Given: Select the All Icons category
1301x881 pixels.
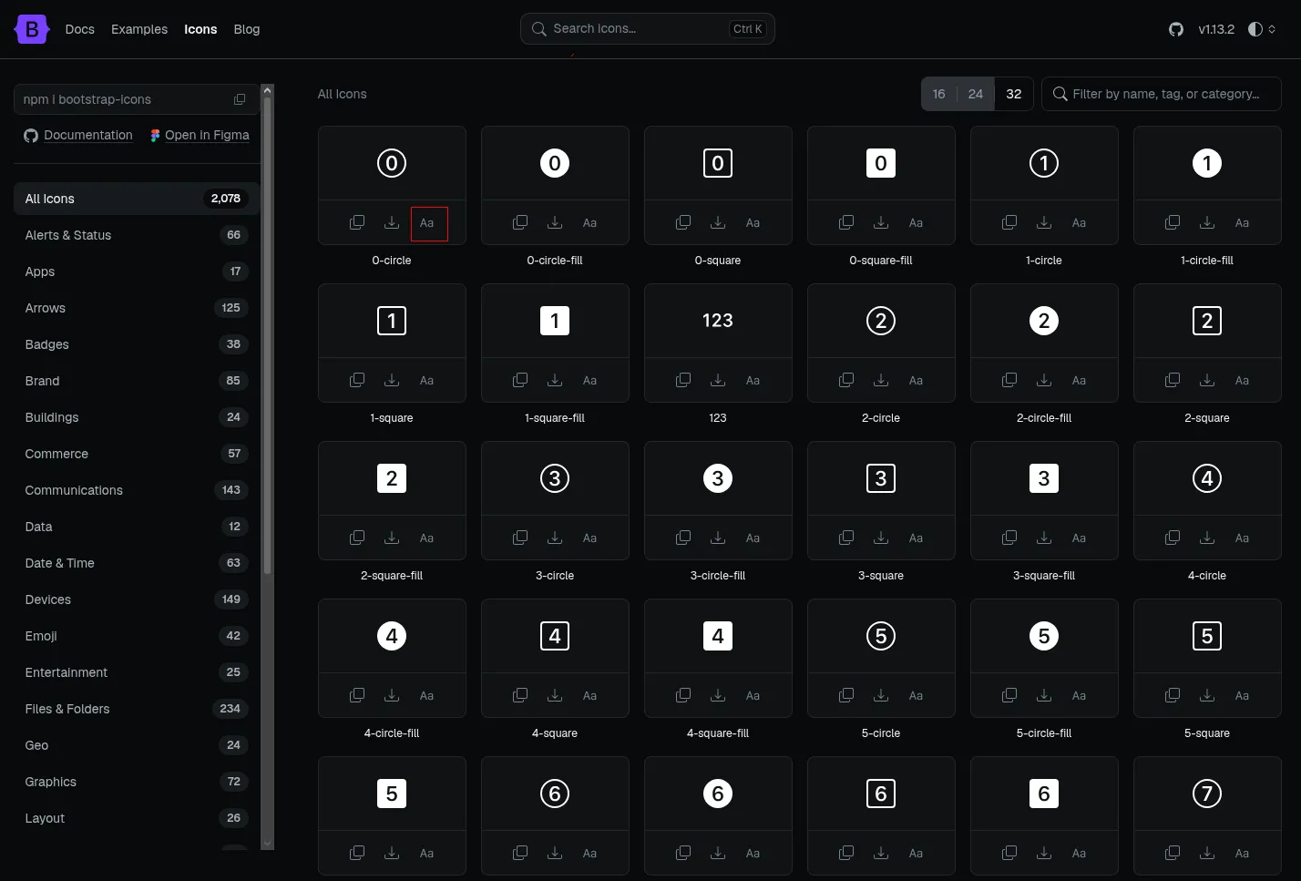Looking at the screenshot, I should [x=137, y=199].
